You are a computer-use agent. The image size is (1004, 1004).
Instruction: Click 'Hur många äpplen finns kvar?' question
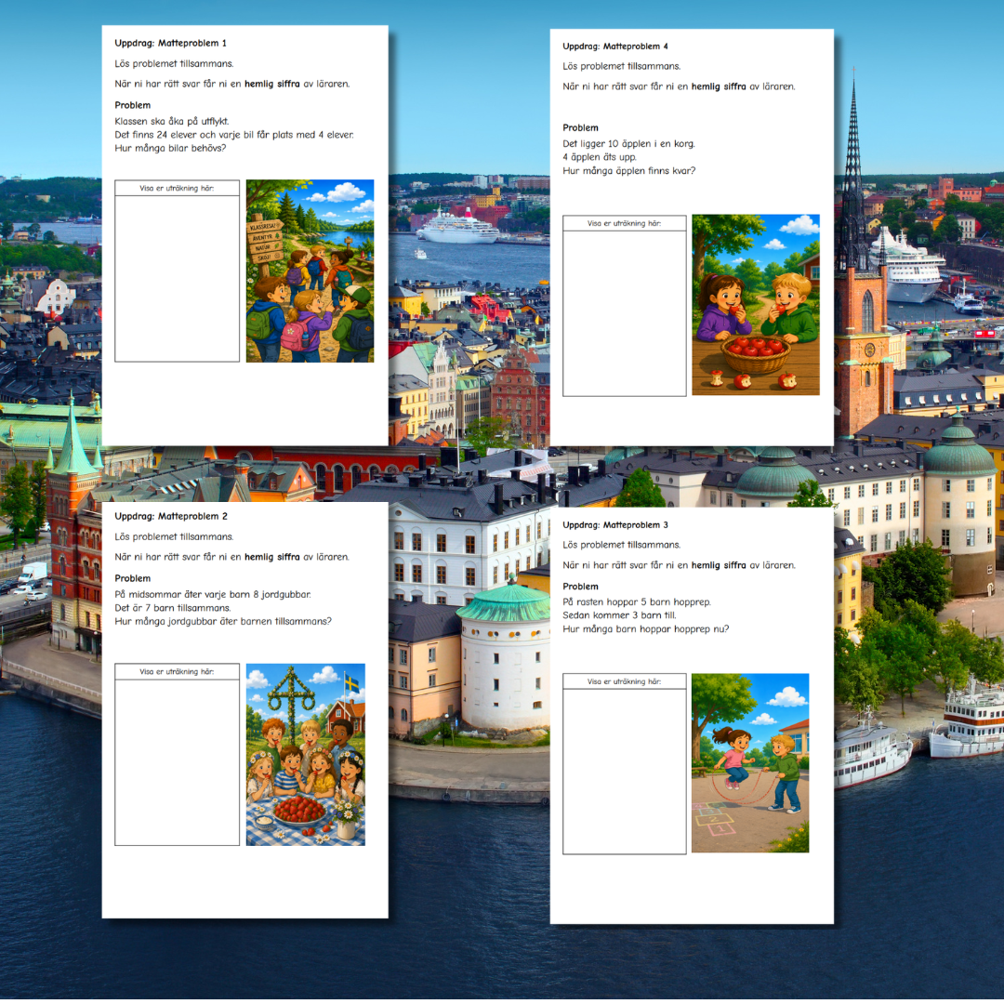(x=628, y=171)
